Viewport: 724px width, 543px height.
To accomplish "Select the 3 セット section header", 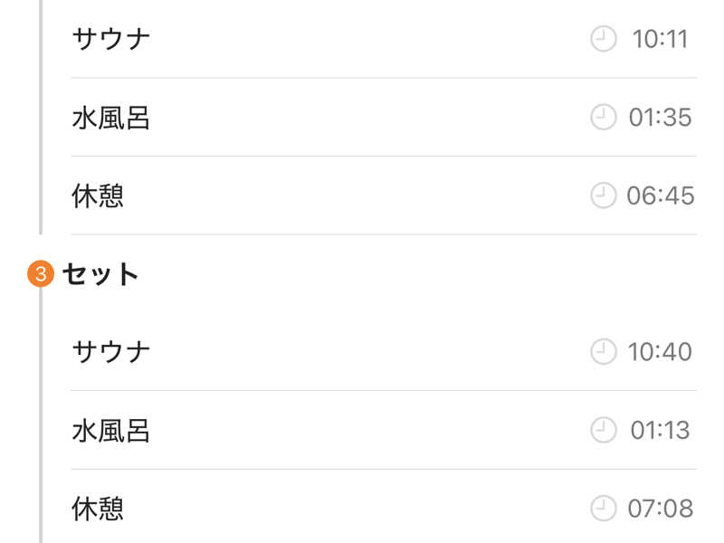I will coord(100,274).
